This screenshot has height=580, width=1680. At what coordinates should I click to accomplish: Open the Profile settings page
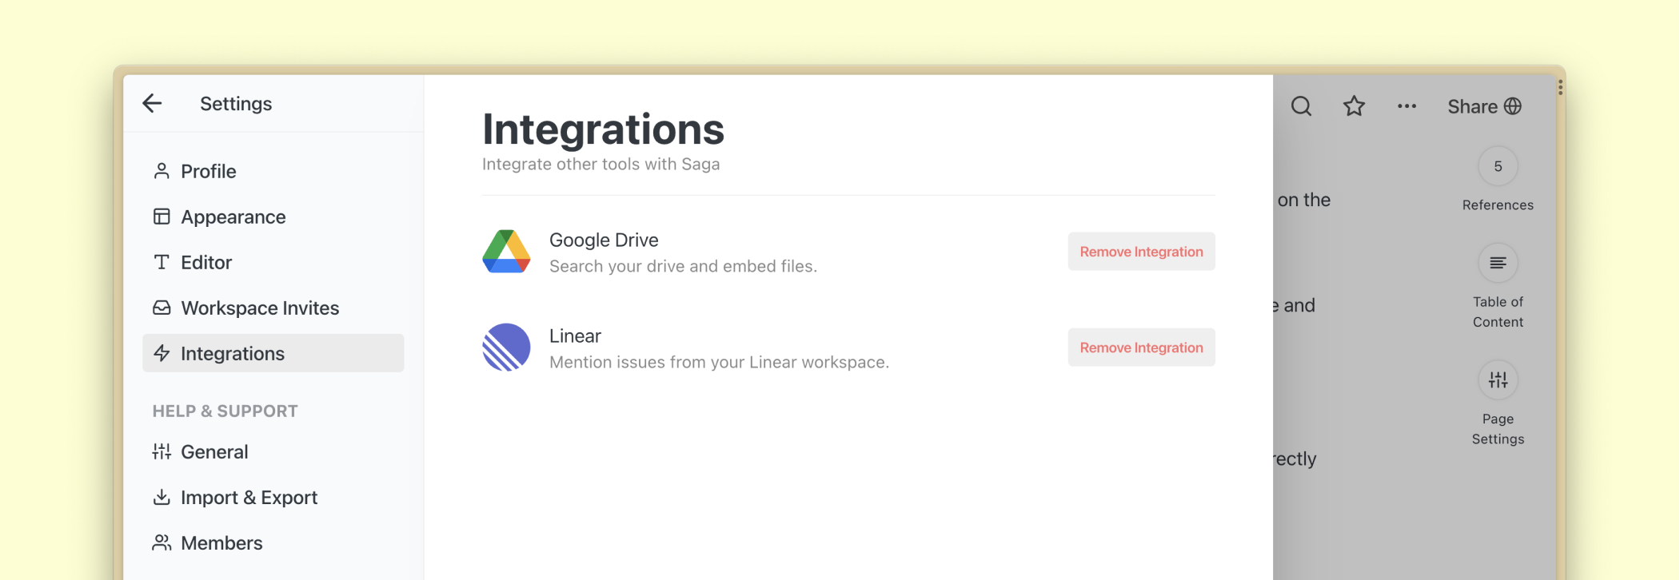point(208,172)
